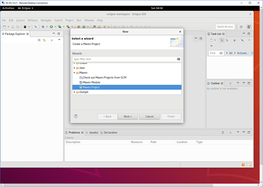This screenshot has width=263, height=187.
Task: Open the Eclipse application menu in the top bar
Action: (x=26, y=8)
